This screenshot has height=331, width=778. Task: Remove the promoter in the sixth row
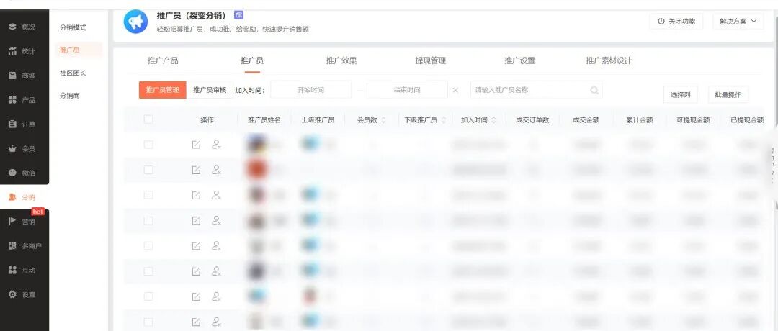(x=216, y=271)
